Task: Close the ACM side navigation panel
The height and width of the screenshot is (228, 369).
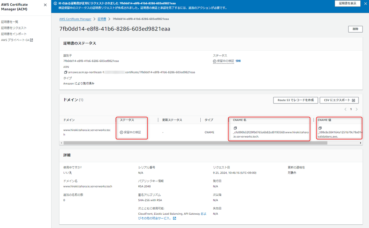Action: coord(45,5)
